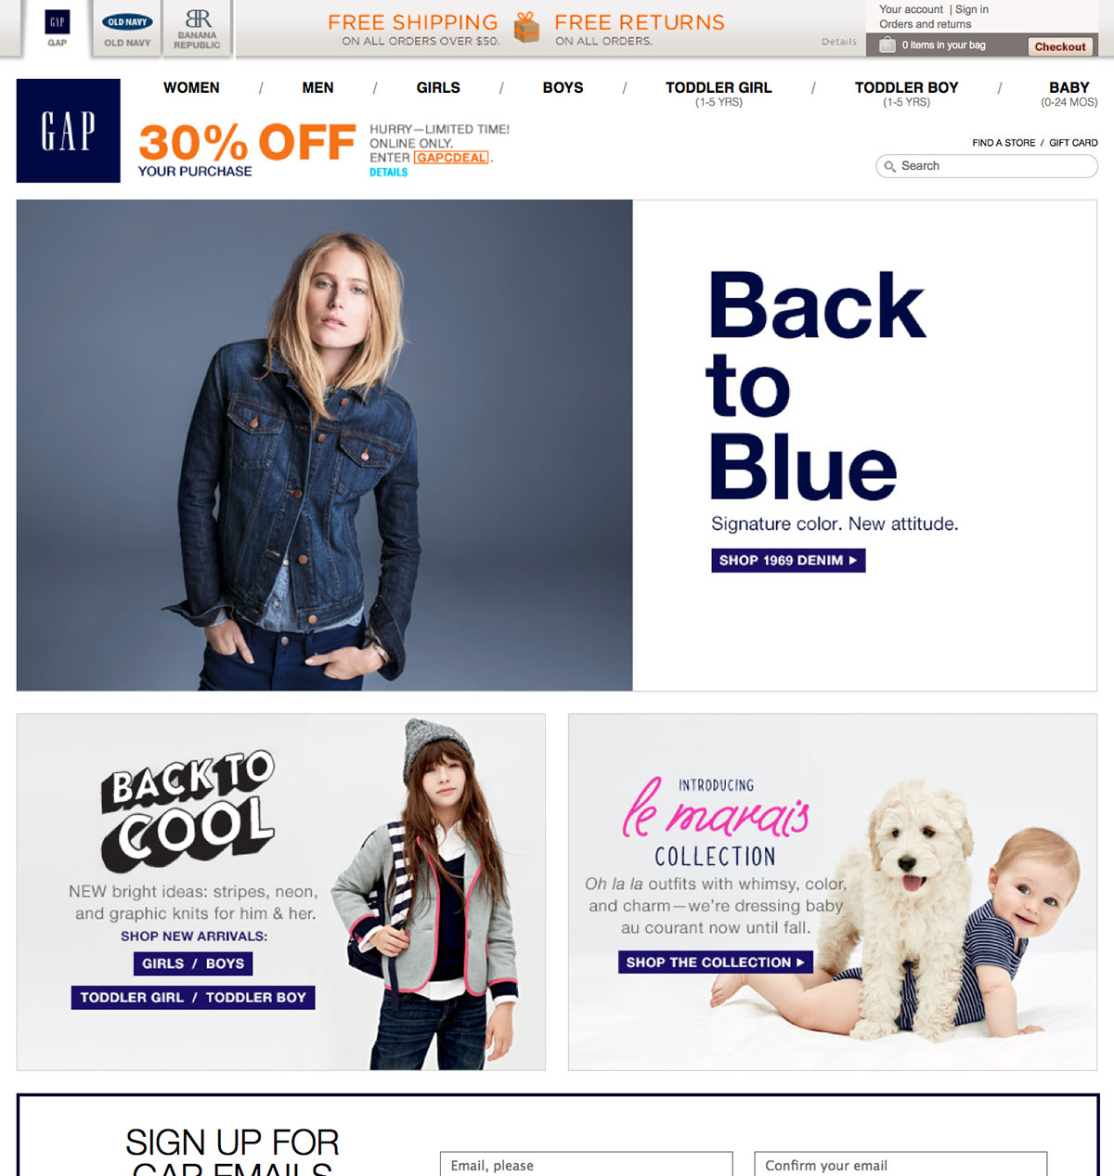Open the Women menu
Viewport: 1114px width, 1176px height.
[191, 87]
